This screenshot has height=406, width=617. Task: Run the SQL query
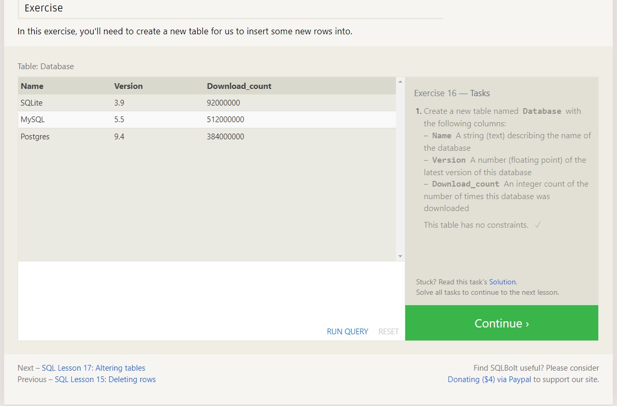pos(347,331)
